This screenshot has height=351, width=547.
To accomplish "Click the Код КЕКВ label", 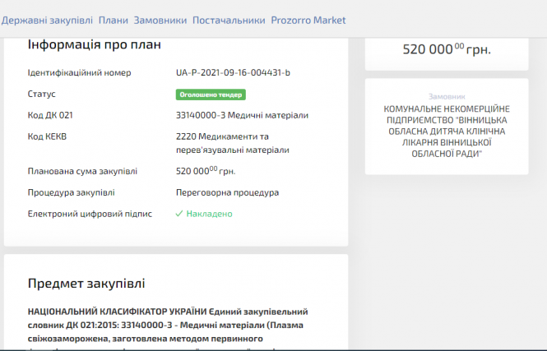I will point(47,136).
